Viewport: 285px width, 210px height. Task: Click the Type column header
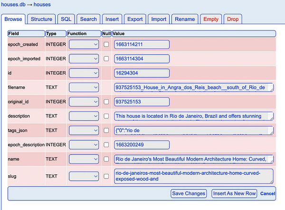coord(56,34)
